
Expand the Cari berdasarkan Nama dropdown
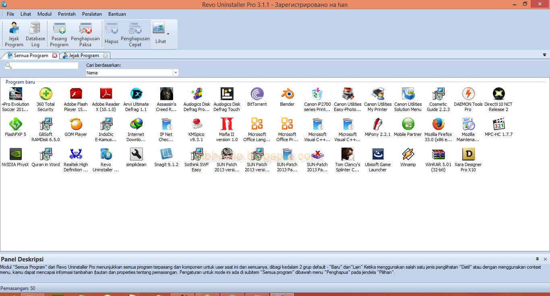[x=176, y=73]
